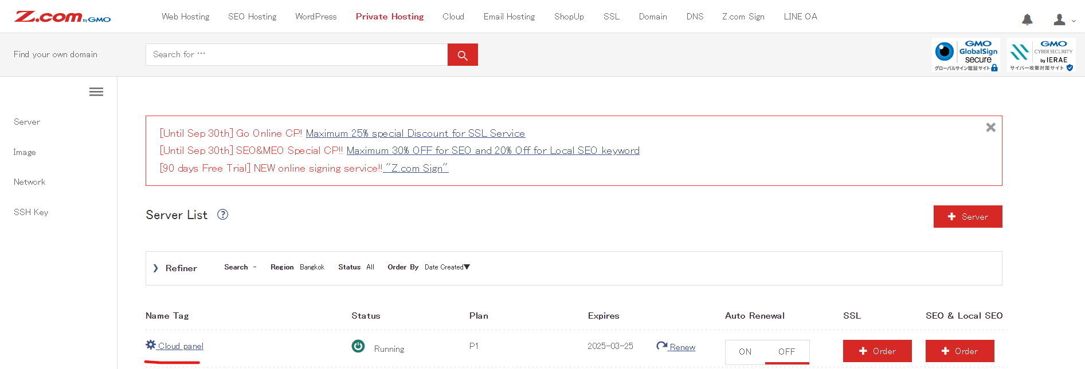
Task: Add a new server with + Server
Action: coord(968,216)
